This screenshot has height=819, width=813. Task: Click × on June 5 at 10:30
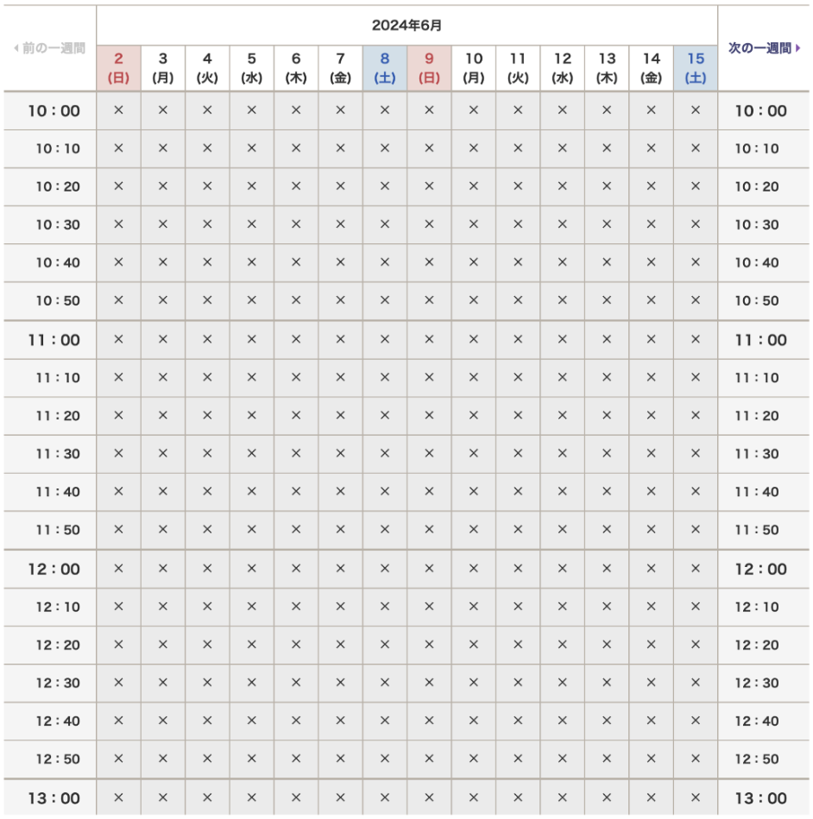251,225
